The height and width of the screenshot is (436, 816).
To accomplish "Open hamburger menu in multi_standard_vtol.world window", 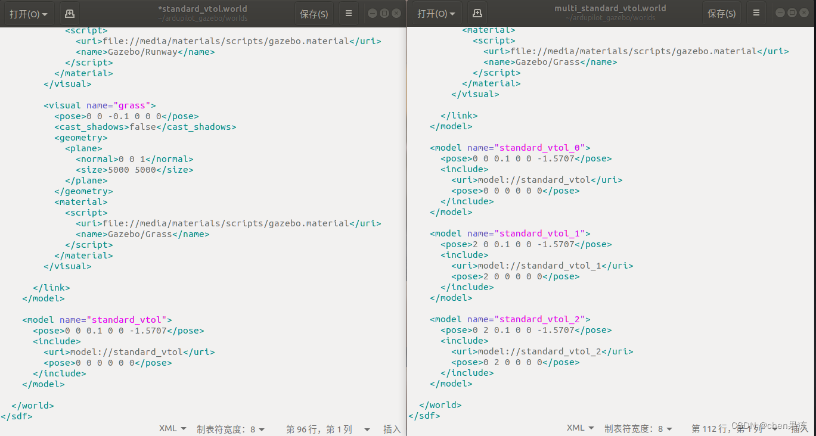I will click(756, 14).
